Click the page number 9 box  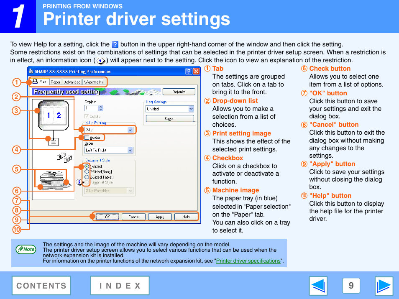tap(351, 286)
